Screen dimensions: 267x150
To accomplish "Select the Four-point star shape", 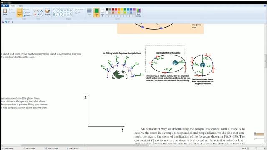I will coord(57,15).
